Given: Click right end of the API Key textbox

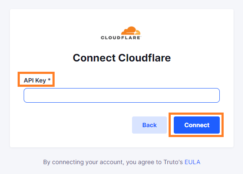Looking at the screenshot, I should click(x=216, y=95).
